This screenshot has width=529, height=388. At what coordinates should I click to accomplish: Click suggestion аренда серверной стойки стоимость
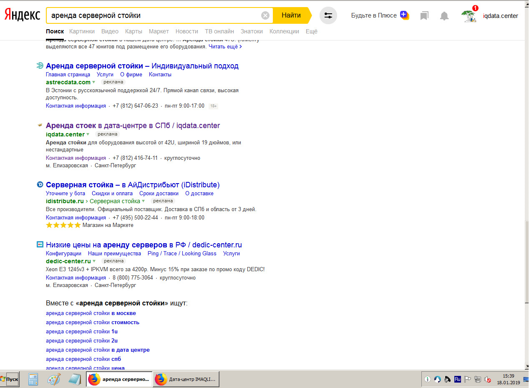(93, 322)
